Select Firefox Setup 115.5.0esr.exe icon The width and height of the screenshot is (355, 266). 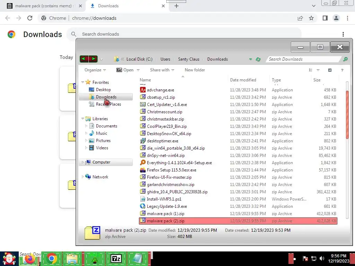tap(142, 170)
